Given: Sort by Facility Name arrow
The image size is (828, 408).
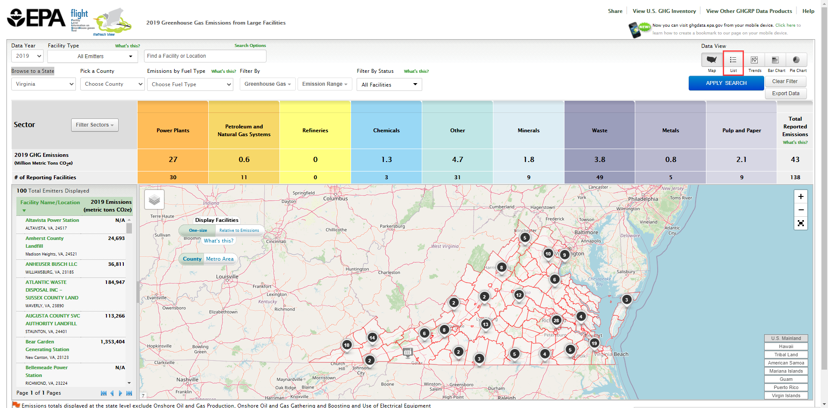Looking at the screenshot, I should click(24, 210).
